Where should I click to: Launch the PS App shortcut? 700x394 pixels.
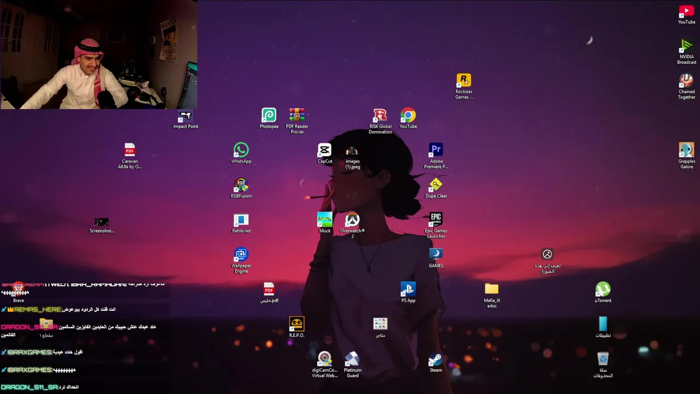408,293
